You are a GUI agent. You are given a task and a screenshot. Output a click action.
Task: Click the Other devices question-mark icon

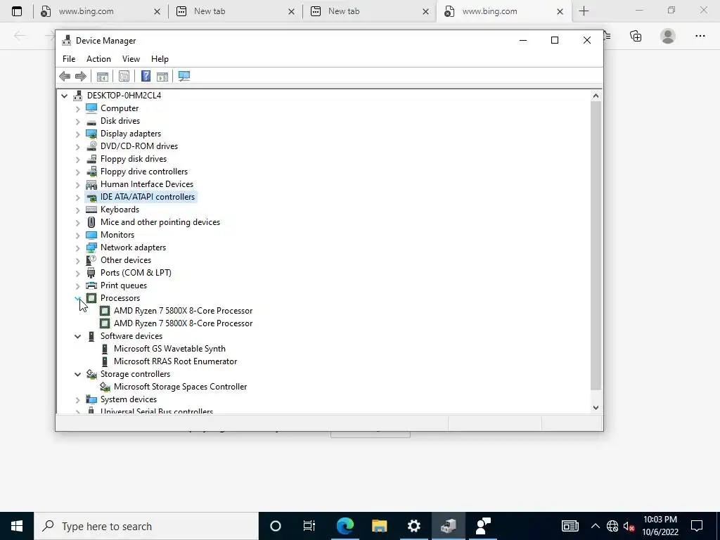pyautogui.click(x=91, y=260)
